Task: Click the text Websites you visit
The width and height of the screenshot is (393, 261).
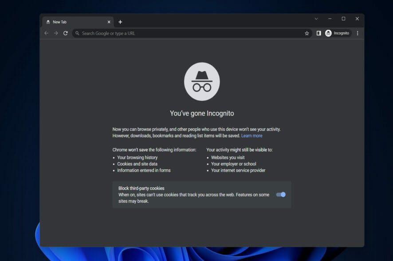Action: pos(228,157)
